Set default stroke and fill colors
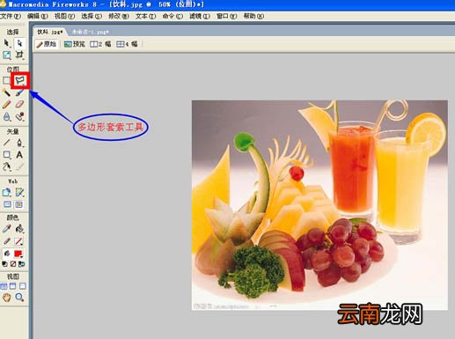This screenshot has height=339, width=455. [x=4, y=264]
